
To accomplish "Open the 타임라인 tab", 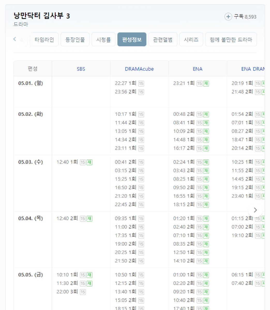I will (x=44, y=40).
